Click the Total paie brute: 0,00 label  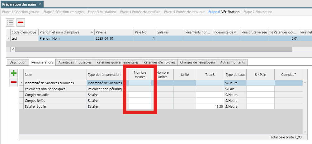[x=286, y=137]
